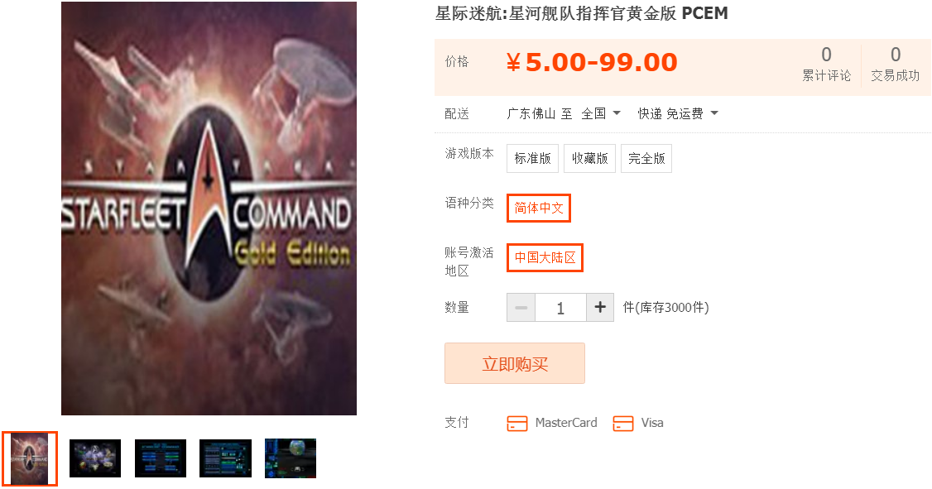Click the Visa payment card icon

pyautogui.click(x=623, y=423)
